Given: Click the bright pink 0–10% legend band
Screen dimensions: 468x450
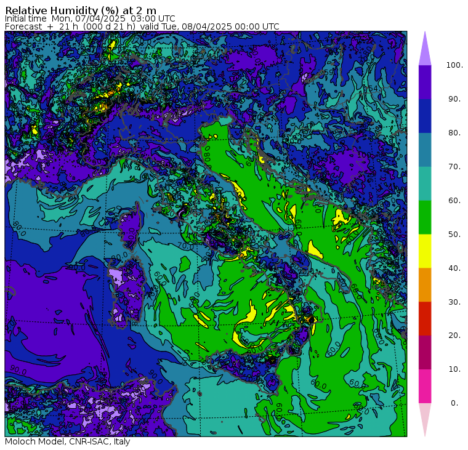Looking at the screenshot, I should click(425, 387).
